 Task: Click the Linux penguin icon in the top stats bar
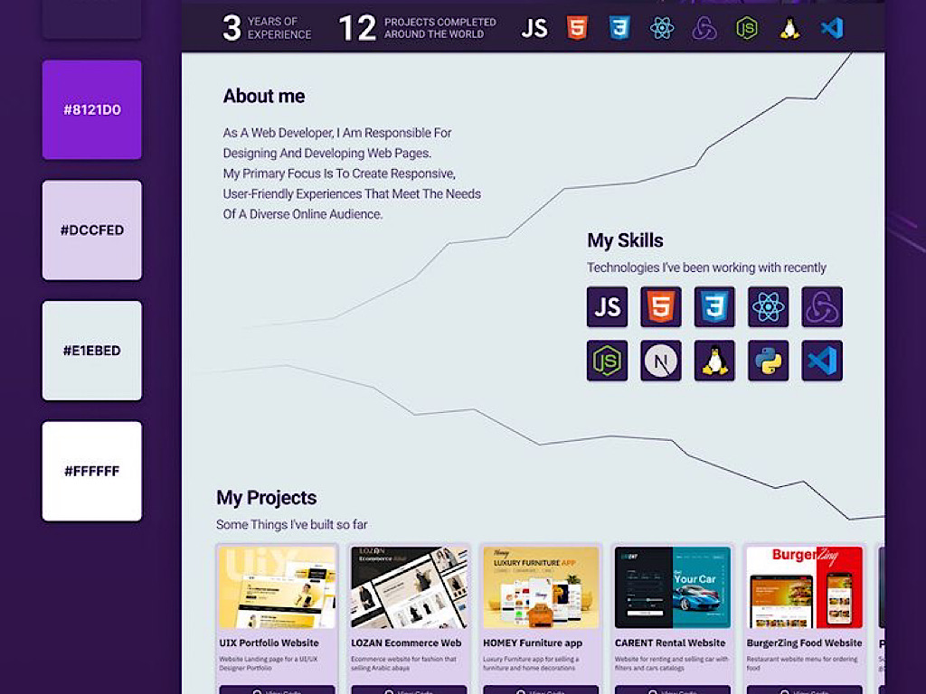coord(789,28)
